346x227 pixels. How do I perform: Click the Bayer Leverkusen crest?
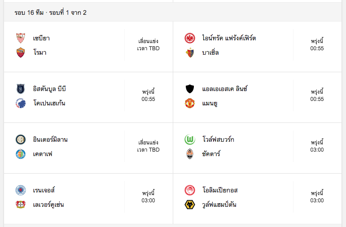21,205
